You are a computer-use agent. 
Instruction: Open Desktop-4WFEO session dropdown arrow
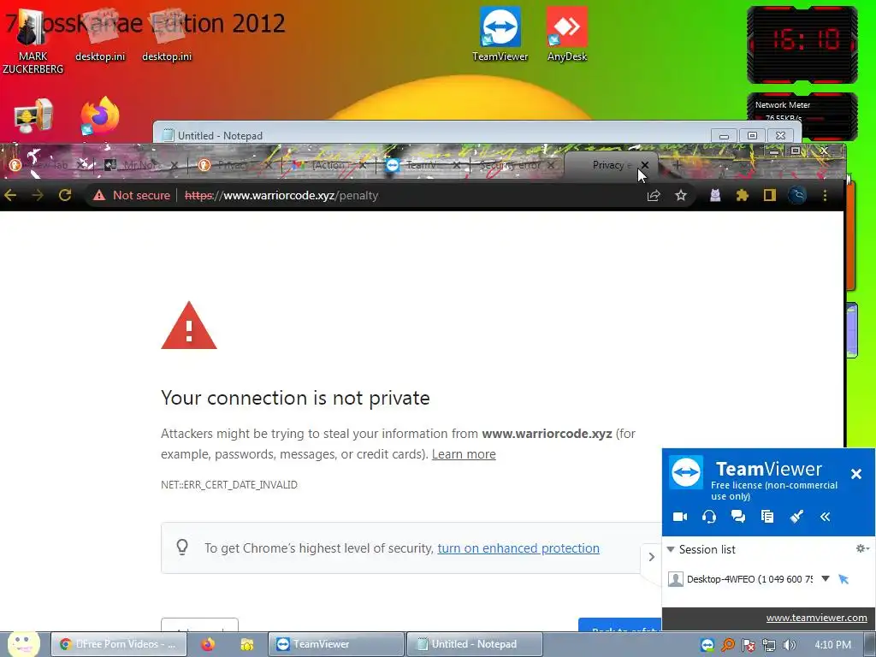pos(826,578)
